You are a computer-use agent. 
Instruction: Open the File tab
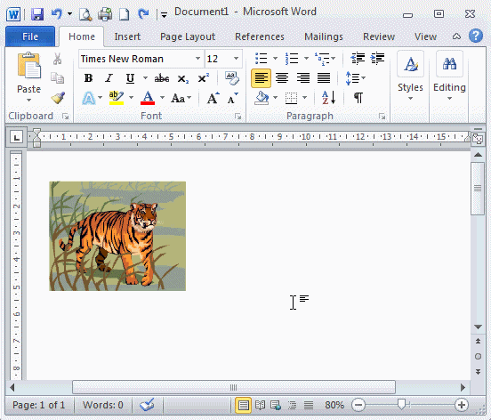coord(30,36)
